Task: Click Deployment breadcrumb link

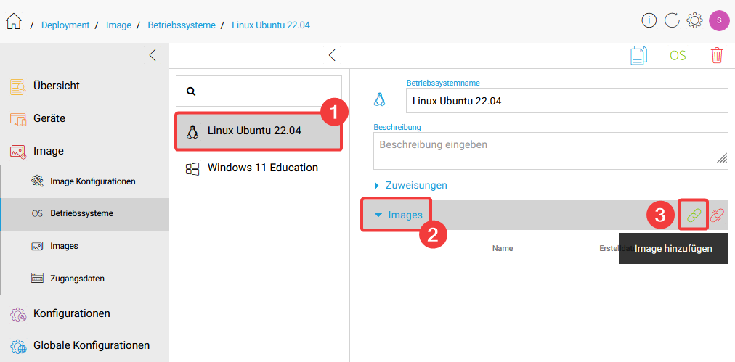Action: (x=65, y=25)
